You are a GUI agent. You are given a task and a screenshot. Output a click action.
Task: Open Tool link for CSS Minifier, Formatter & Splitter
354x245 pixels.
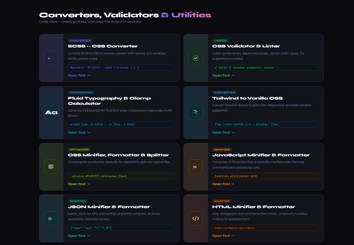(79, 184)
